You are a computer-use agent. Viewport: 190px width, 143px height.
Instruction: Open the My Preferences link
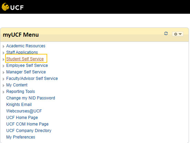click(x=21, y=137)
